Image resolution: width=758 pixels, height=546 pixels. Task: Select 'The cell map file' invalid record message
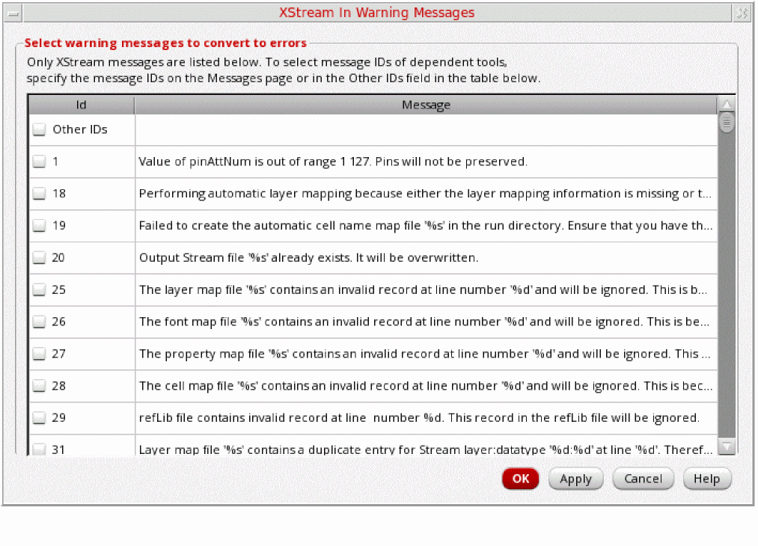tap(426, 386)
